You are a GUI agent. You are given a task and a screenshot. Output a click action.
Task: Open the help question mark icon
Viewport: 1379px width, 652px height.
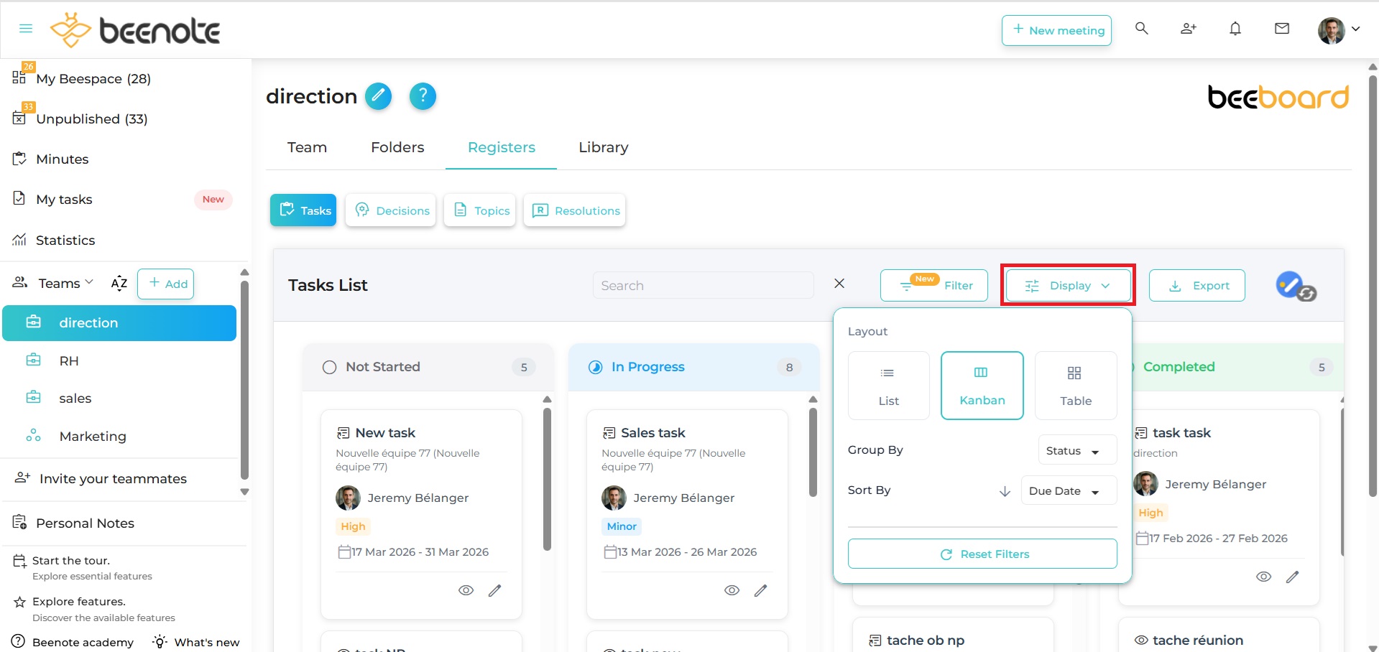[423, 96]
